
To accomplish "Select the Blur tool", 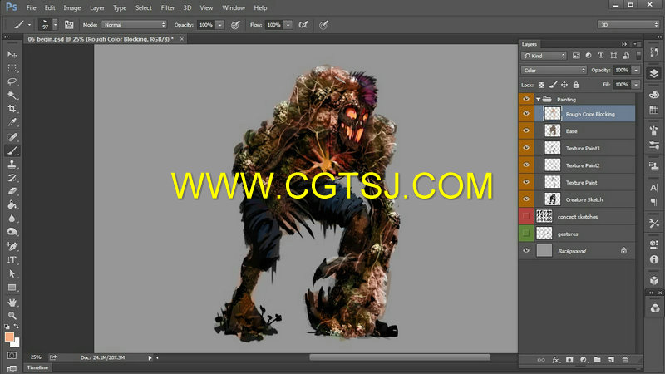I will click(x=12, y=219).
